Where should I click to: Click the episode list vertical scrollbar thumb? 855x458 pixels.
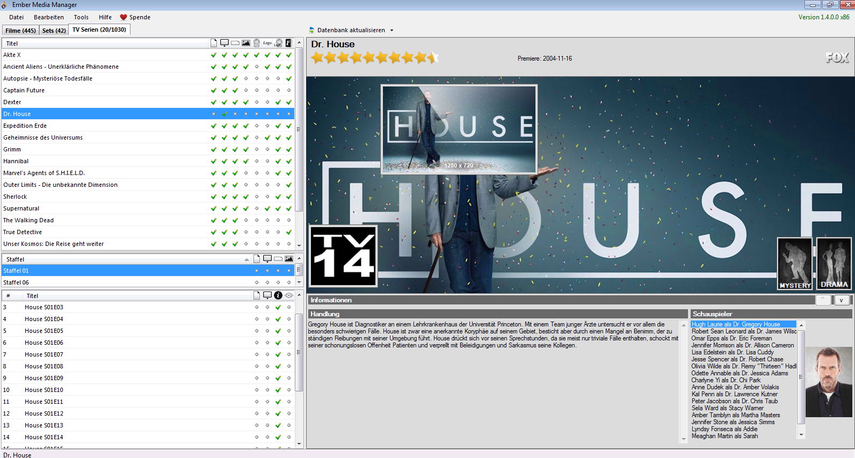[299, 352]
